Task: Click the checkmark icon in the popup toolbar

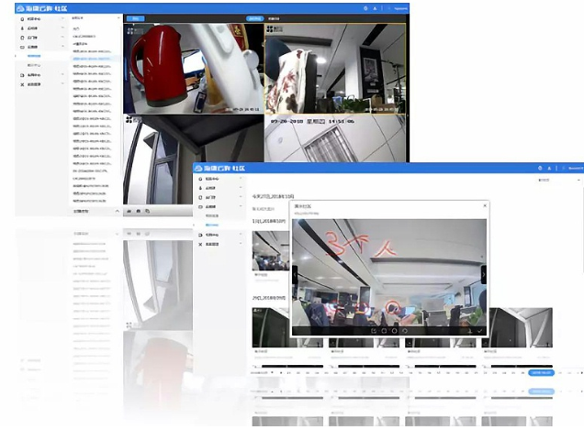Action: click(x=478, y=330)
